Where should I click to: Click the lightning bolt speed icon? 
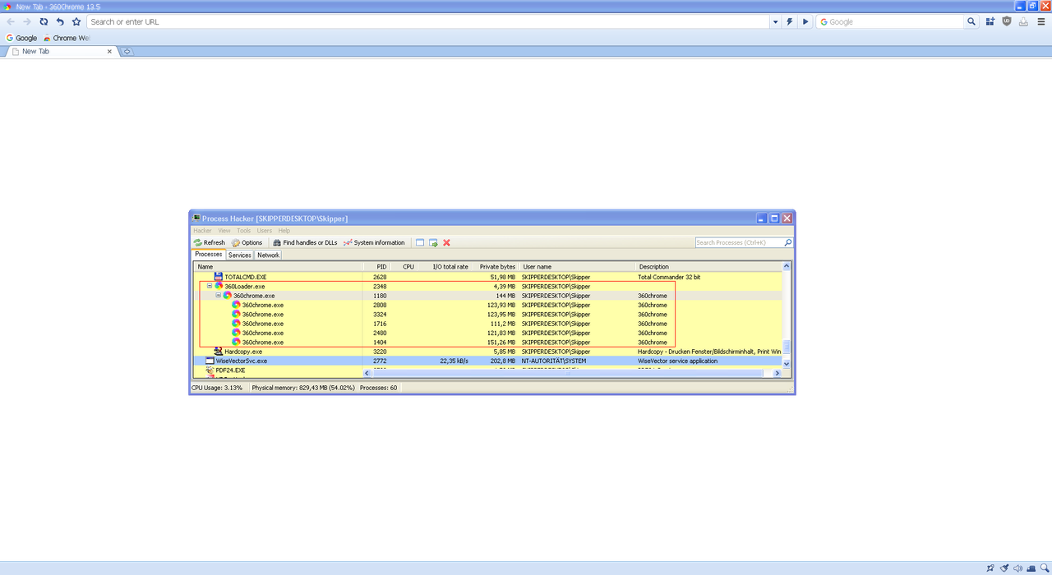tap(790, 22)
